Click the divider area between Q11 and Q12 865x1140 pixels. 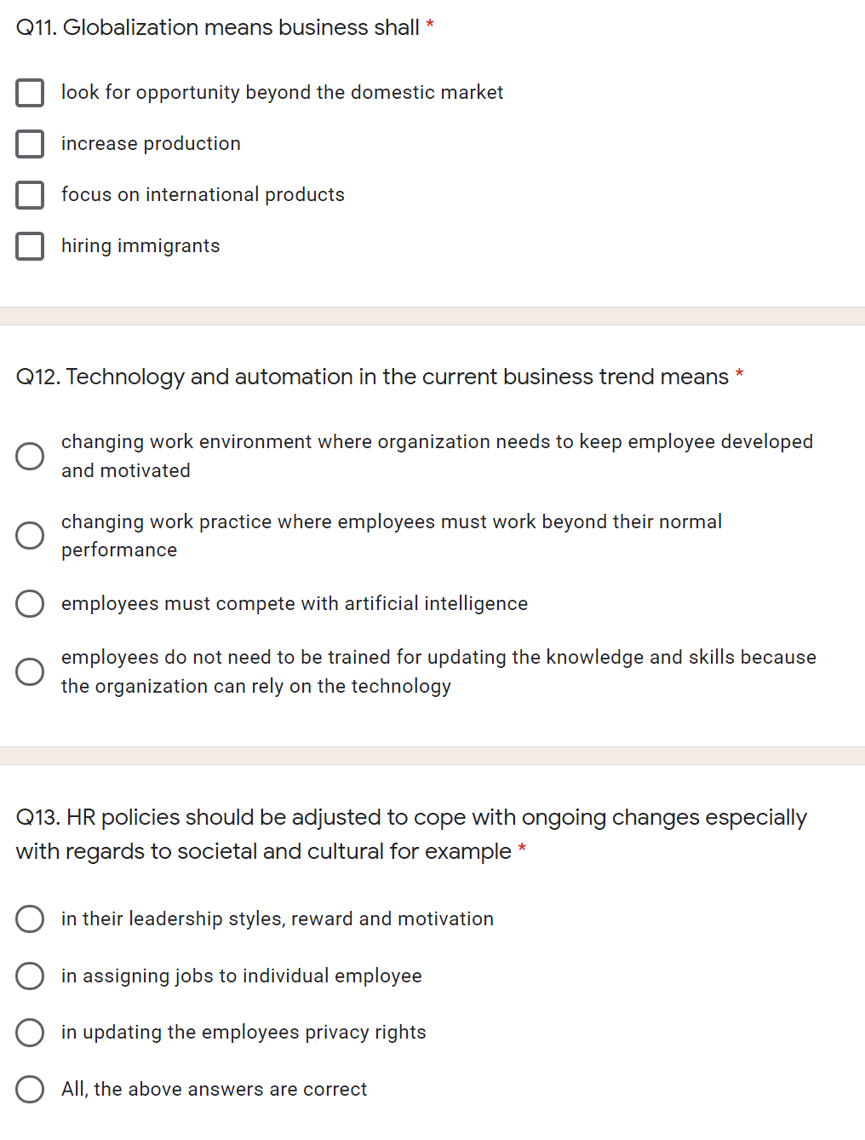point(432,315)
